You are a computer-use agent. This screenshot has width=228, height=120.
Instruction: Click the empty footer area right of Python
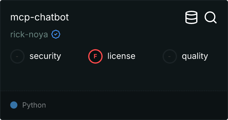click(x=135, y=105)
